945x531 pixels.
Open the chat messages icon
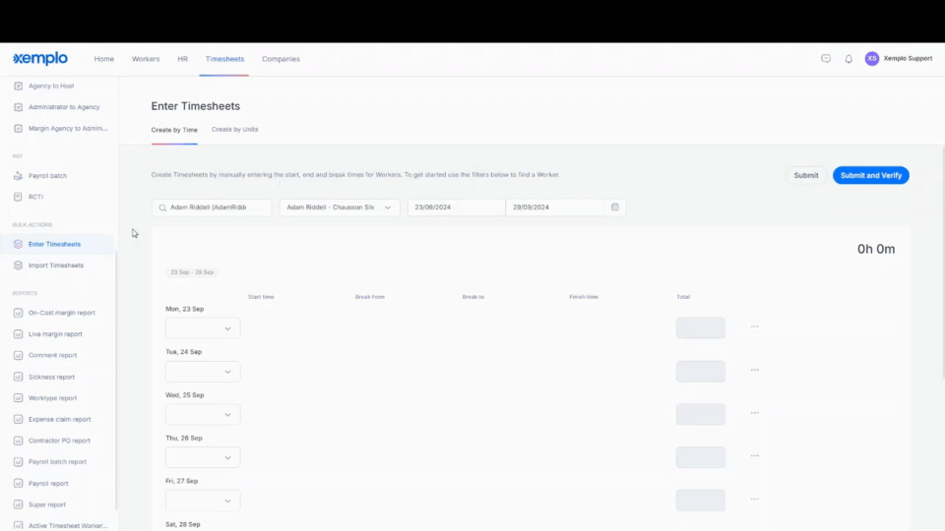pyautogui.click(x=826, y=58)
